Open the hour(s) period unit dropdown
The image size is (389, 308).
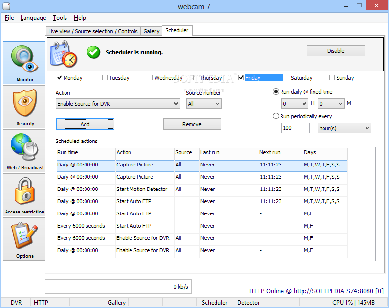pyautogui.click(x=345, y=128)
